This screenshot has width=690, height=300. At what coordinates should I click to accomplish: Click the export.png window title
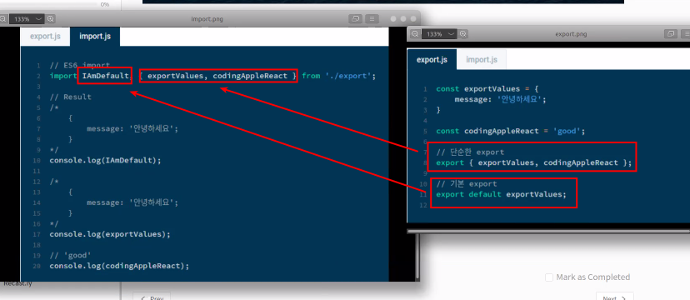pos(571,34)
